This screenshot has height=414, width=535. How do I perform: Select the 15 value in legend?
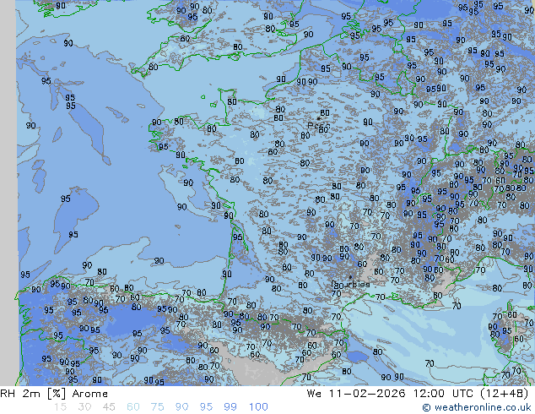point(60,407)
